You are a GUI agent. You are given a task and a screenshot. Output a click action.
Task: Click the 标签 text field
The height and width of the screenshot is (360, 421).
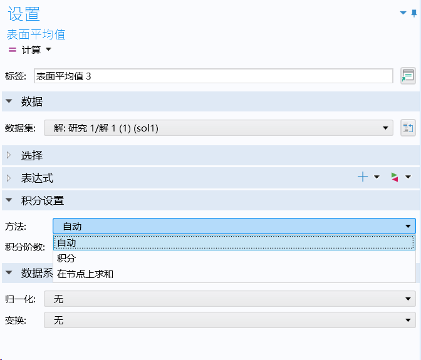[x=213, y=76]
